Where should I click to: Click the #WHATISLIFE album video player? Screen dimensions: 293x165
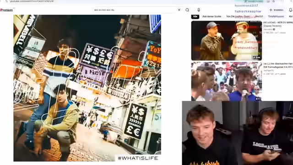pos(87,88)
